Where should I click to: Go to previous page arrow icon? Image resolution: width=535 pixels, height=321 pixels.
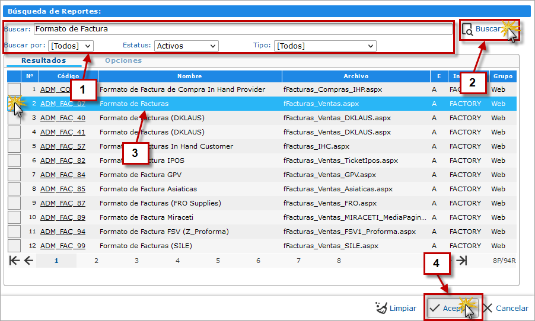28,261
